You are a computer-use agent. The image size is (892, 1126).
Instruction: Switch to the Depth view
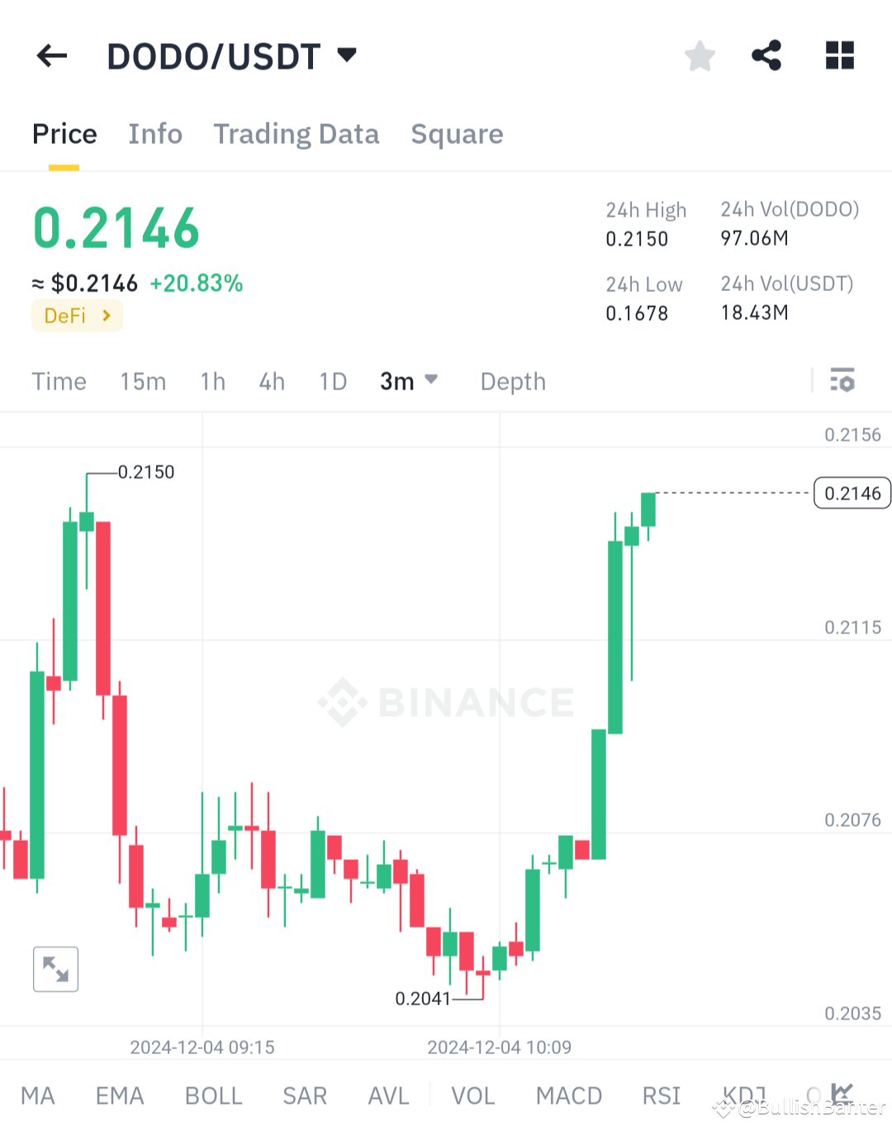(x=512, y=381)
